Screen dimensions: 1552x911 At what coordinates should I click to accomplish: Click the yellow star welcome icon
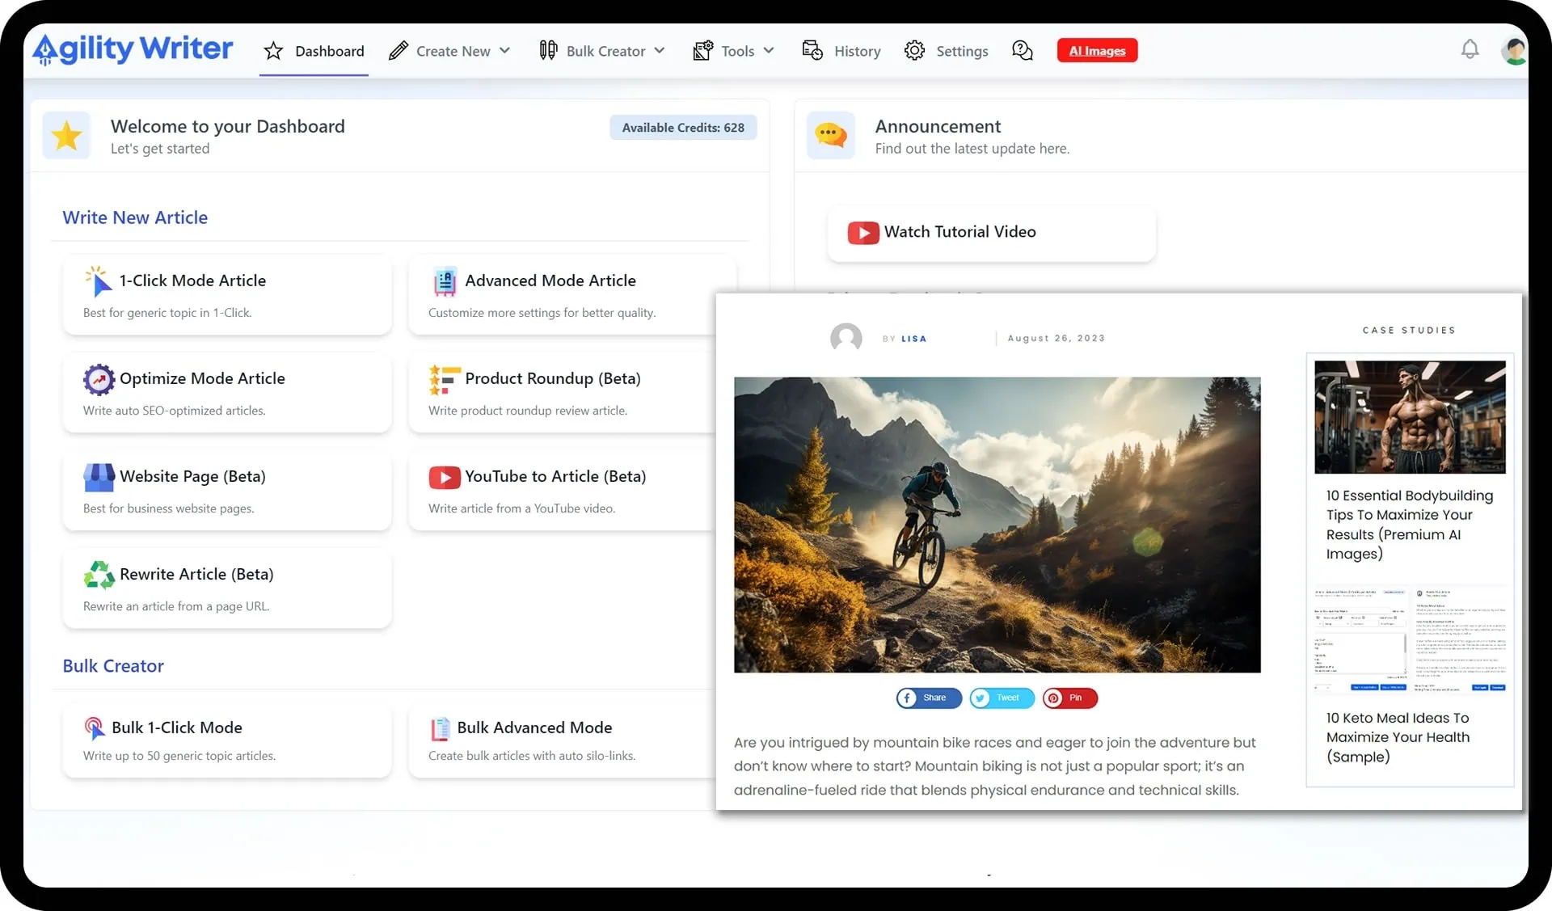pyautogui.click(x=66, y=136)
